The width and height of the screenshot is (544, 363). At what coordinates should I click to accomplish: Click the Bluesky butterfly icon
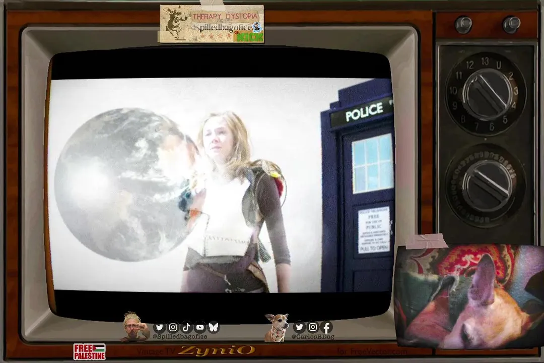(x=214, y=327)
